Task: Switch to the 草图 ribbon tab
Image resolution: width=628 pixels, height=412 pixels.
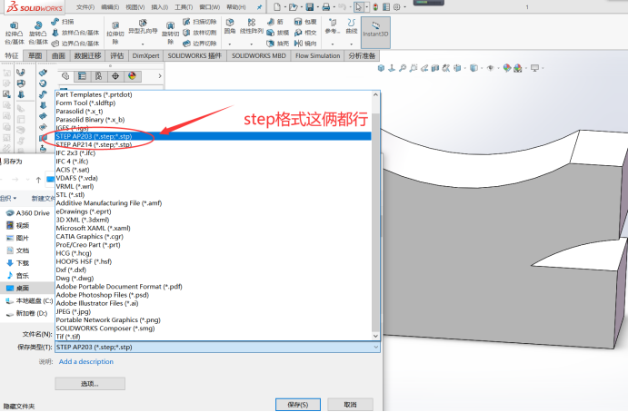Action: point(35,55)
